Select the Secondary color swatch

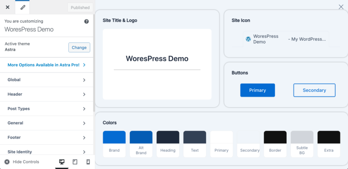pyautogui.click(x=248, y=144)
